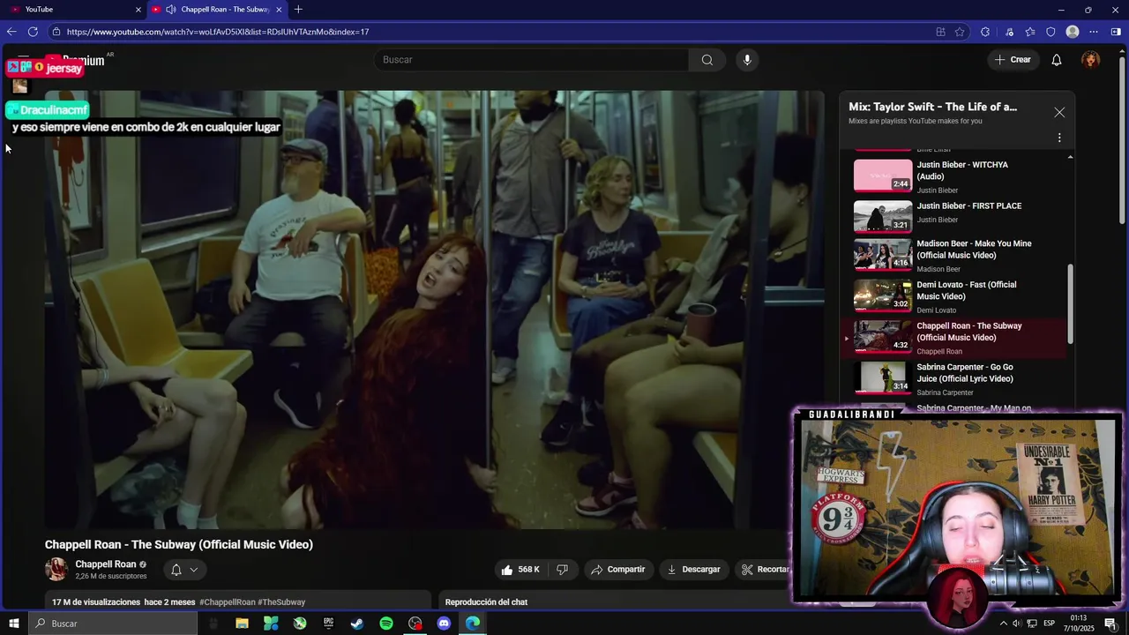Add page to favorites star
This screenshot has width=1129, height=635.
960,32
